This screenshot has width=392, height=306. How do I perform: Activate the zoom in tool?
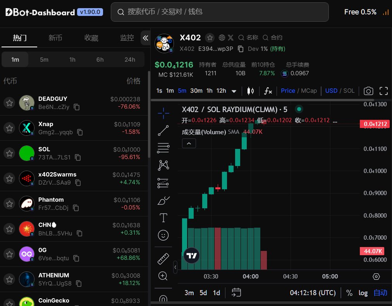(163, 276)
